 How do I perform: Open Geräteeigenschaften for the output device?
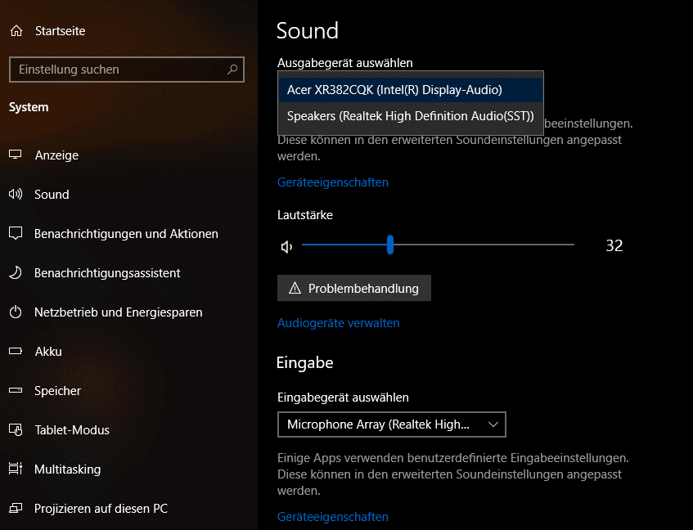pyautogui.click(x=332, y=182)
